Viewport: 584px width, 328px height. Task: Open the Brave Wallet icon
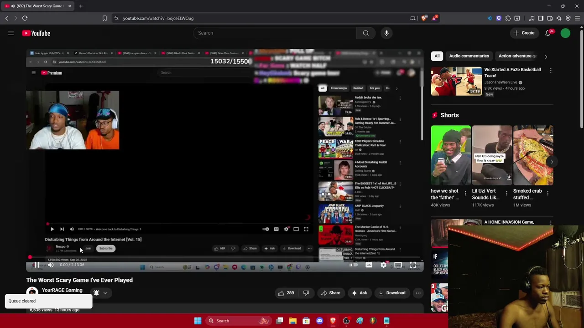(x=550, y=18)
